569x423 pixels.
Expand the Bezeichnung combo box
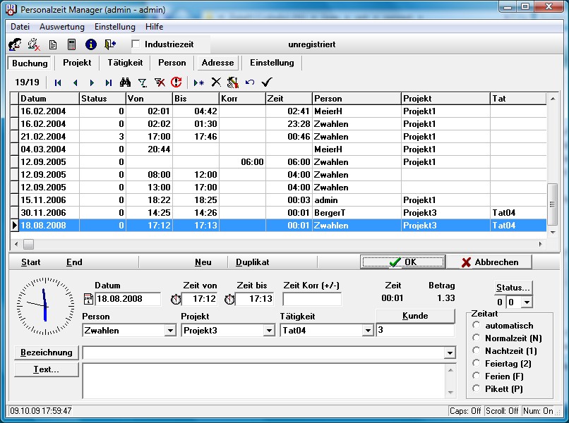pyautogui.click(x=450, y=352)
